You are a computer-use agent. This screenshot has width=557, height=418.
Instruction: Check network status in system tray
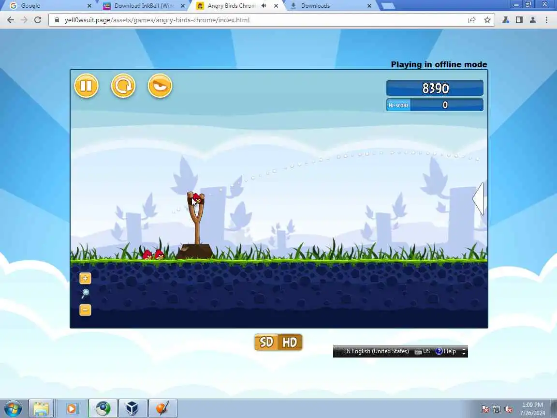(x=496, y=409)
